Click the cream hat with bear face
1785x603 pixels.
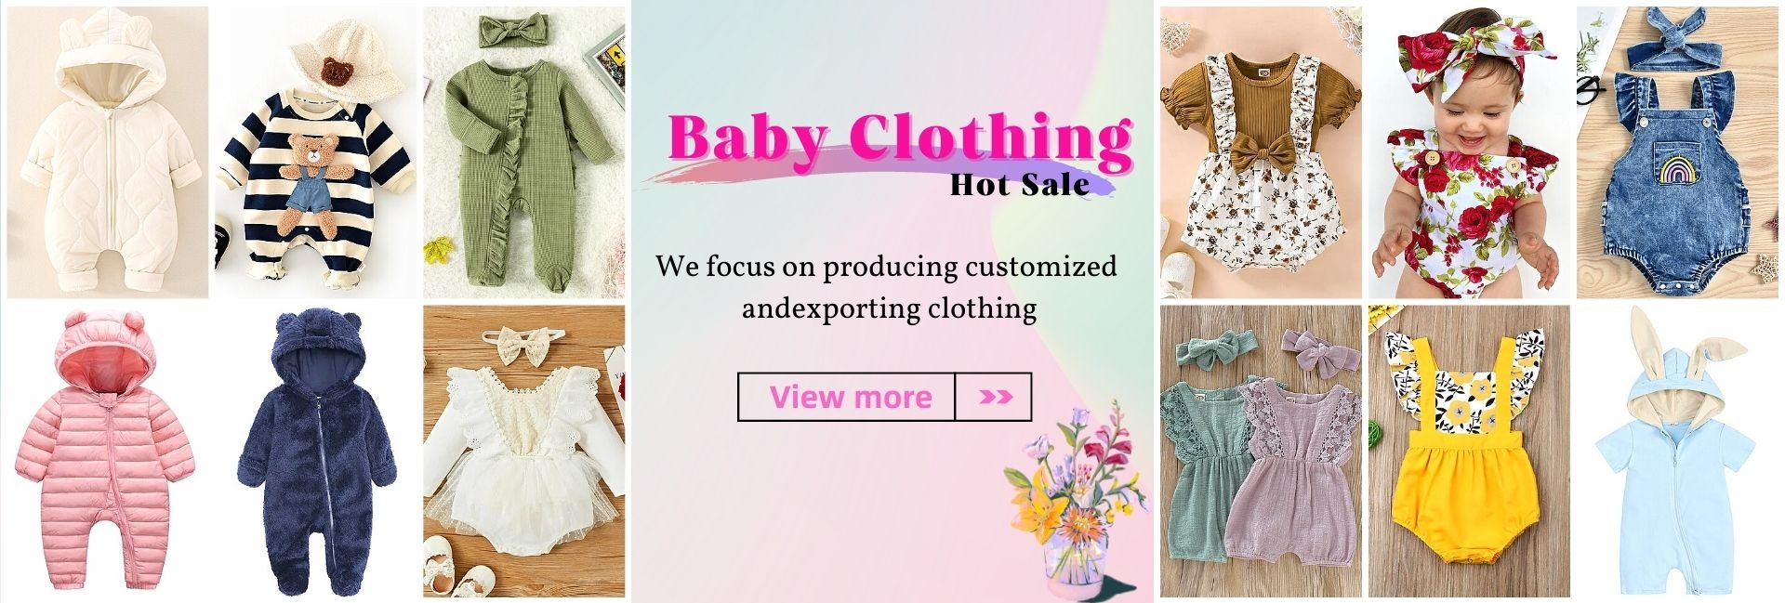pyautogui.click(x=349, y=58)
